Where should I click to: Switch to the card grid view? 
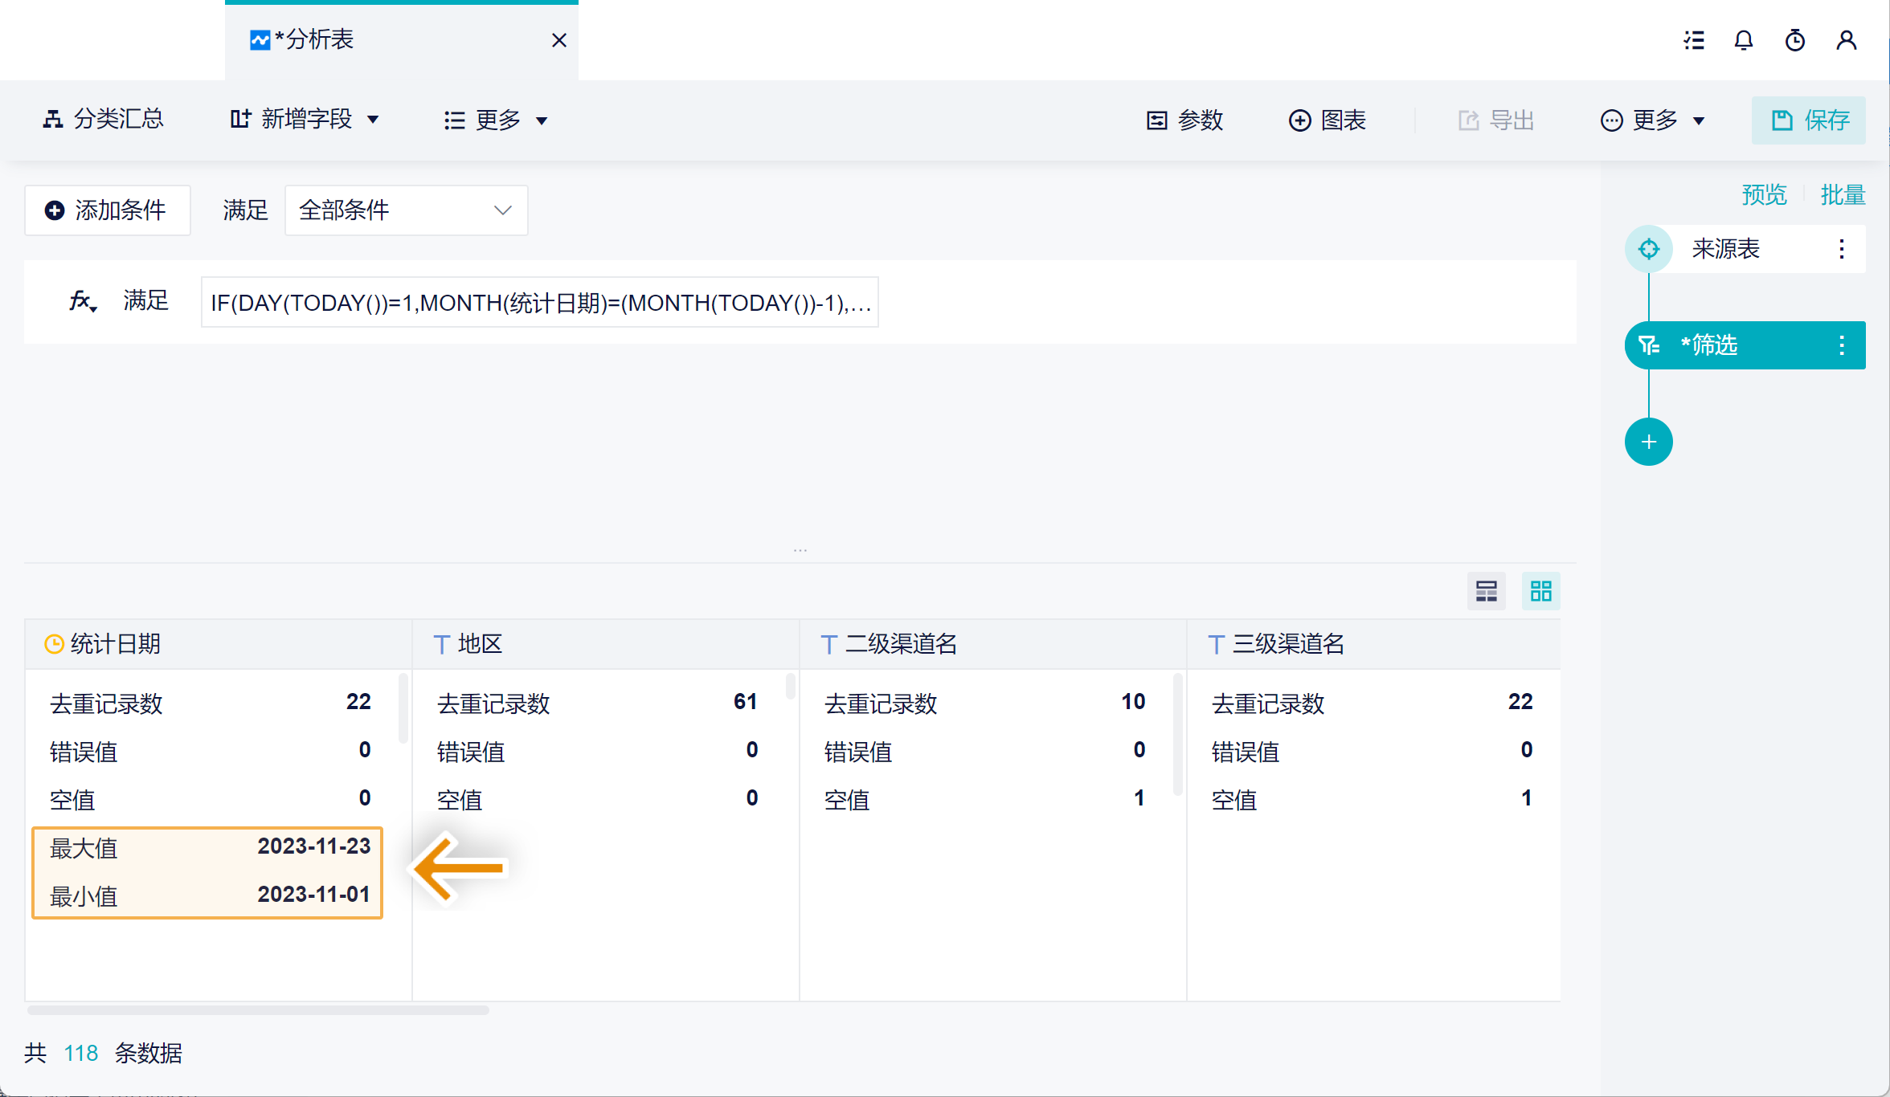click(1540, 592)
